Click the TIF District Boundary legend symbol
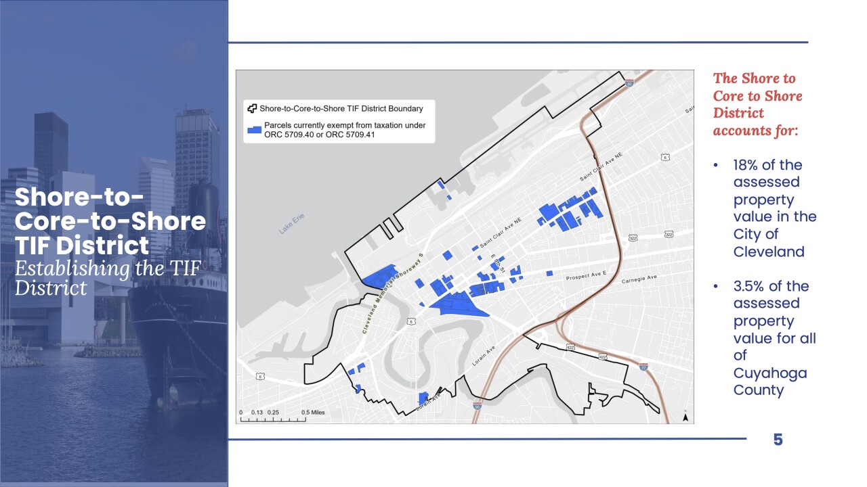Image resolution: width=867 pixels, height=487 pixels. [252, 108]
